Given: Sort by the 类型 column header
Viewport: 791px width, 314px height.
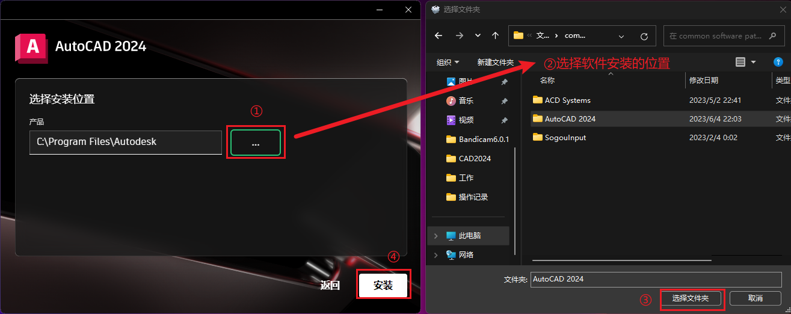Looking at the screenshot, I should pyautogui.click(x=783, y=80).
